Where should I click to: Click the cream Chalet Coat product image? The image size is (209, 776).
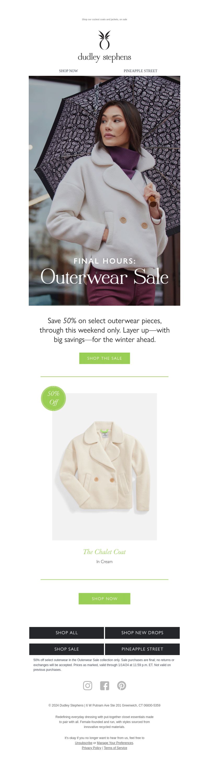coord(104,467)
